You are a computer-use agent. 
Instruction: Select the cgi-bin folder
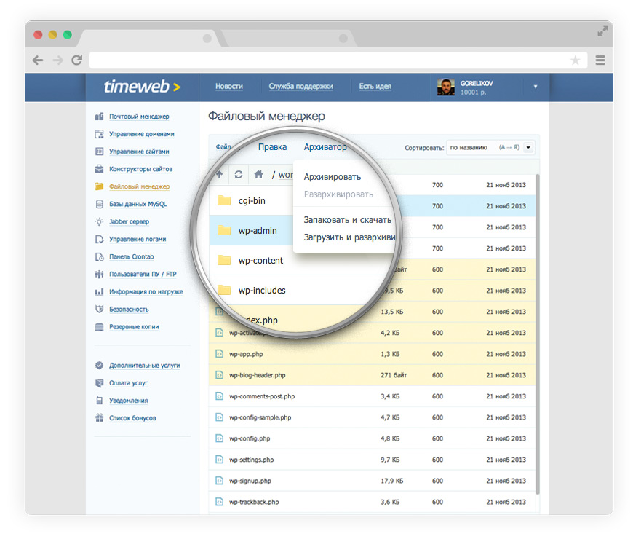click(251, 201)
